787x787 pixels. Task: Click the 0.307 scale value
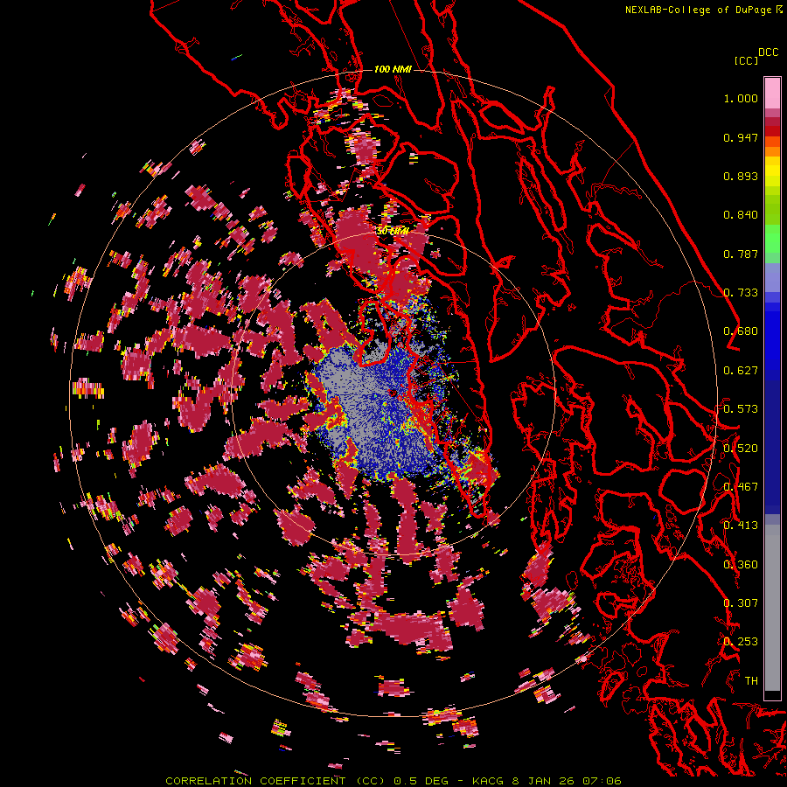click(741, 603)
